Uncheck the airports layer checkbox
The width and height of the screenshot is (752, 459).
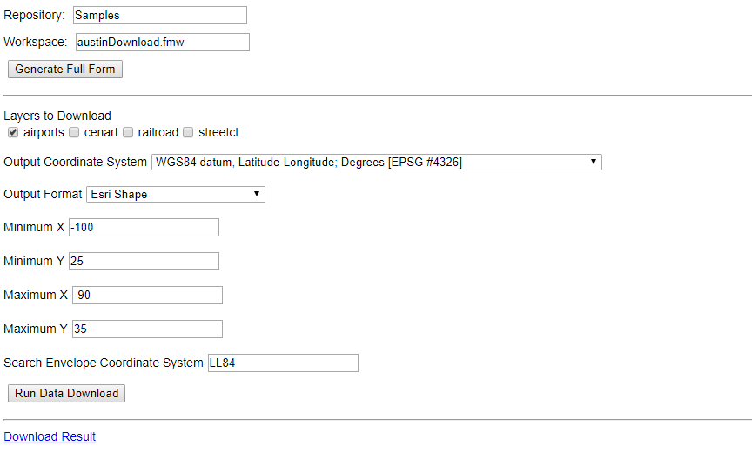coord(13,133)
